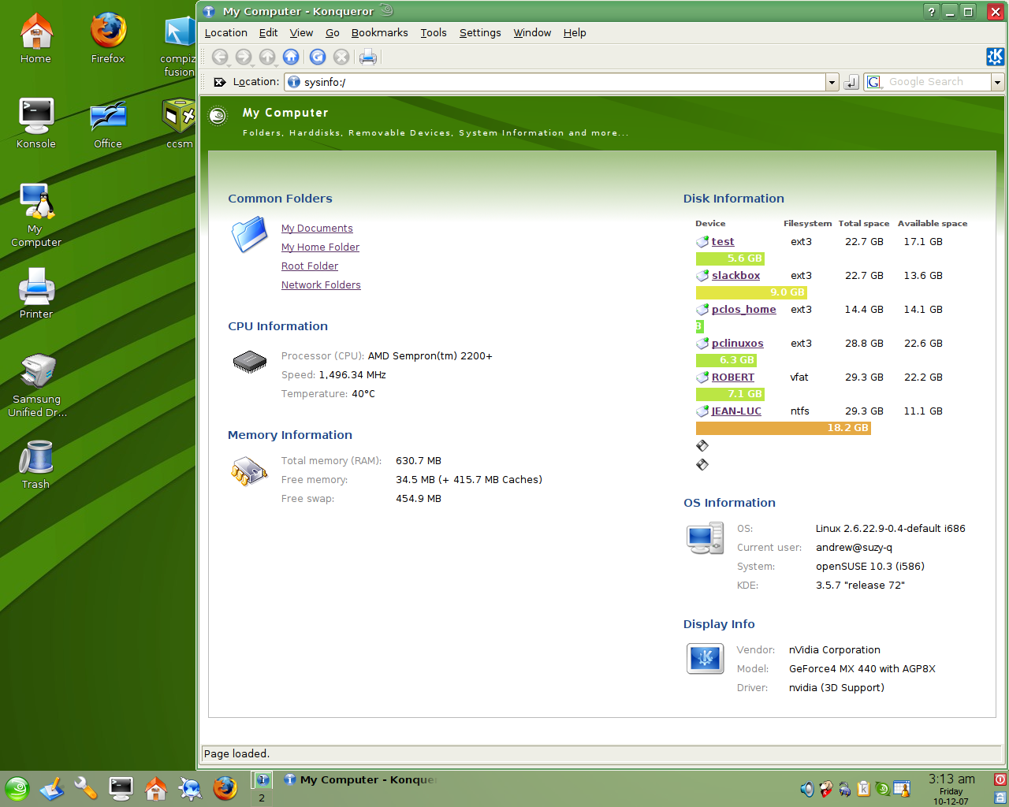The image size is (1009, 807).
Task: Click the Stop loading icon in toolbar
Action: point(341,57)
